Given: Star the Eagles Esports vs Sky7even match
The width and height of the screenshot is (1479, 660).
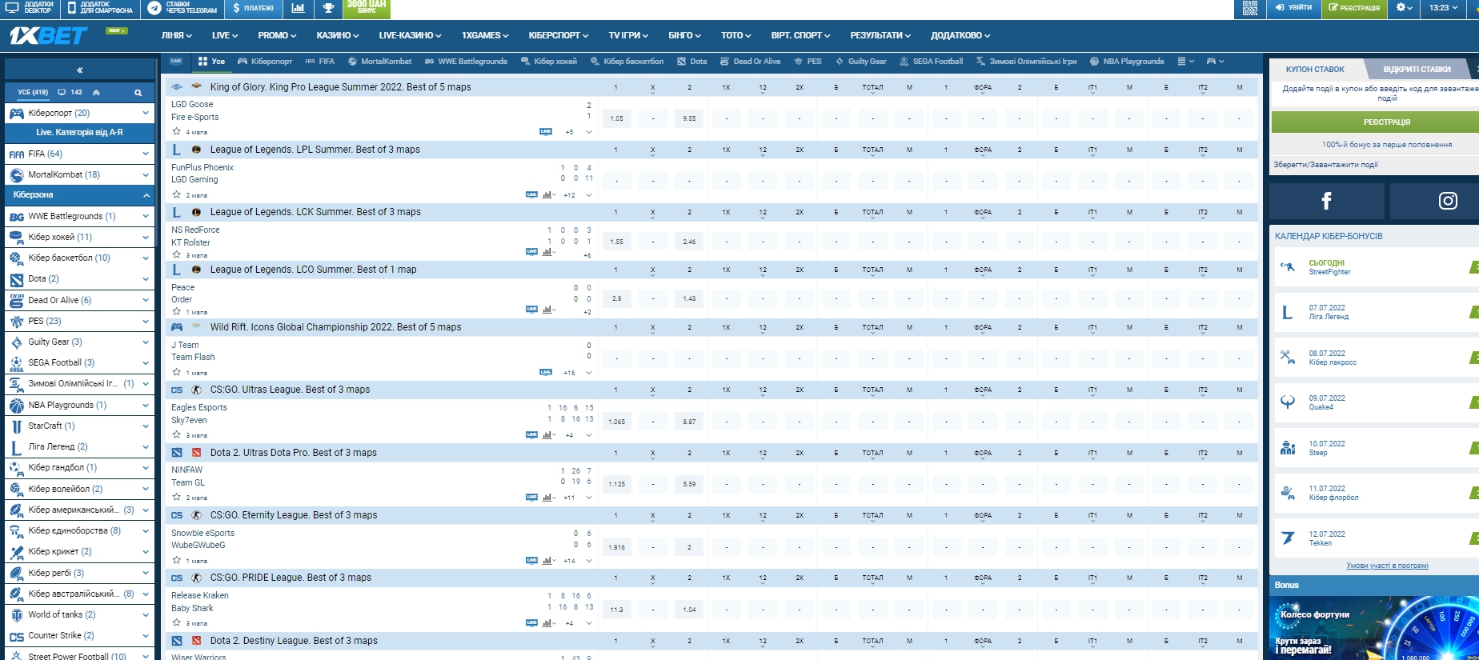Looking at the screenshot, I should [x=177, y=435].
